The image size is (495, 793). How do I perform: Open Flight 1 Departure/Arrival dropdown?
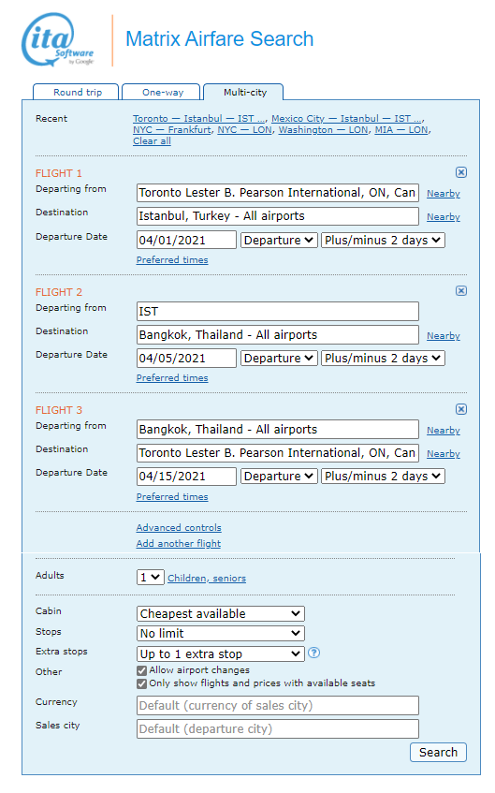[279, 241]
